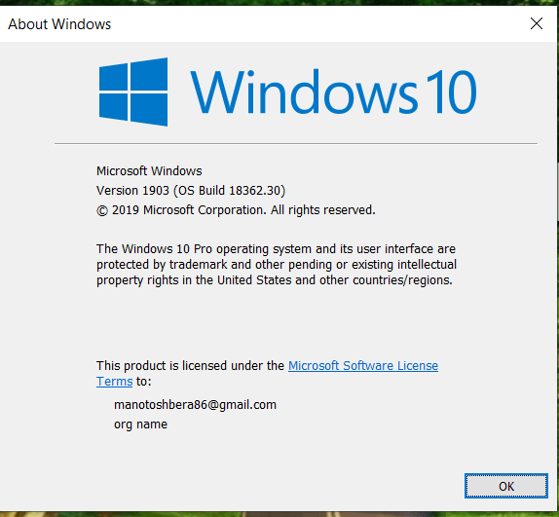The width and height of the screenshot is (559, 517).
Task: Click the 'Version 1903 (OS Build 18362.30)' text
Action: (x=191, y=191)
